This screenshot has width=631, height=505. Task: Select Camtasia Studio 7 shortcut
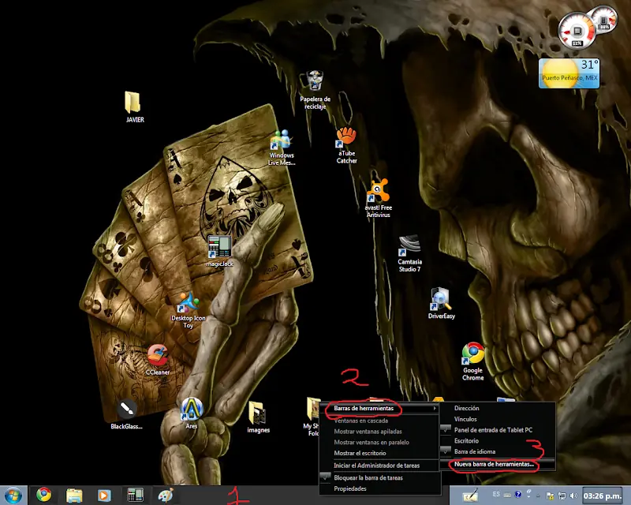(409, 254)
